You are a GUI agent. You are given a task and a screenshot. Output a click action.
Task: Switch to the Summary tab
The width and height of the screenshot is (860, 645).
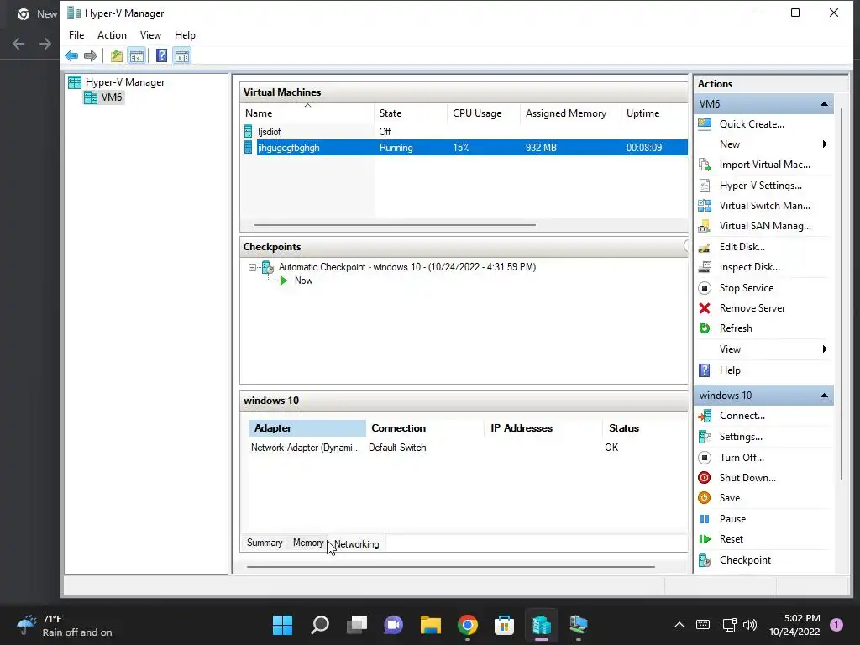(265, 543)
